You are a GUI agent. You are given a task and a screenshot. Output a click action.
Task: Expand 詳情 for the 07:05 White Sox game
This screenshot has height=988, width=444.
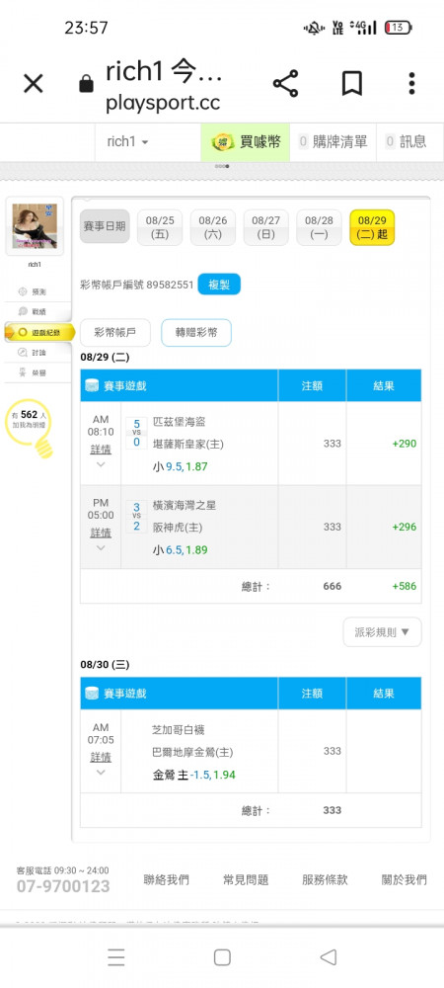(x=101, y=757)
